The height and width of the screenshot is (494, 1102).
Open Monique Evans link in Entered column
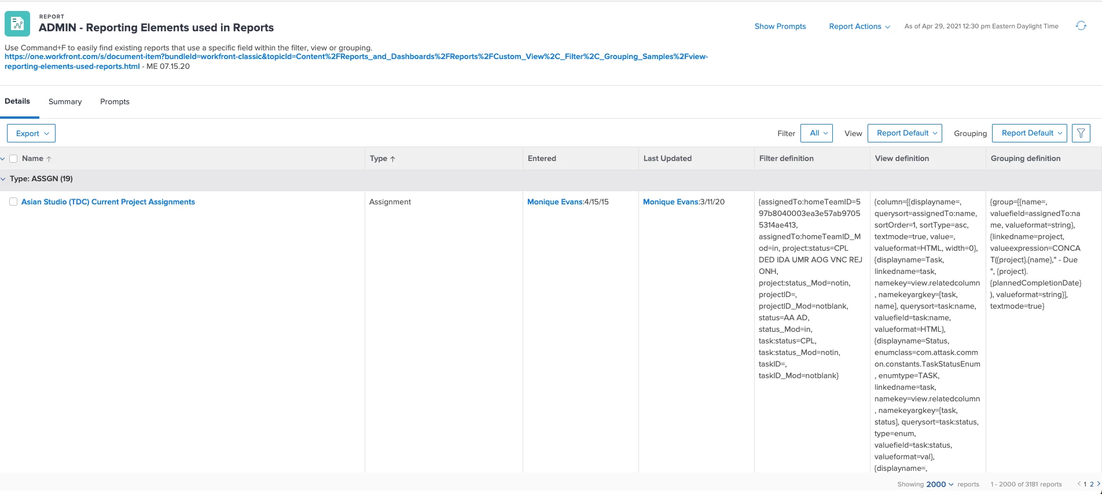pos(554,202)
